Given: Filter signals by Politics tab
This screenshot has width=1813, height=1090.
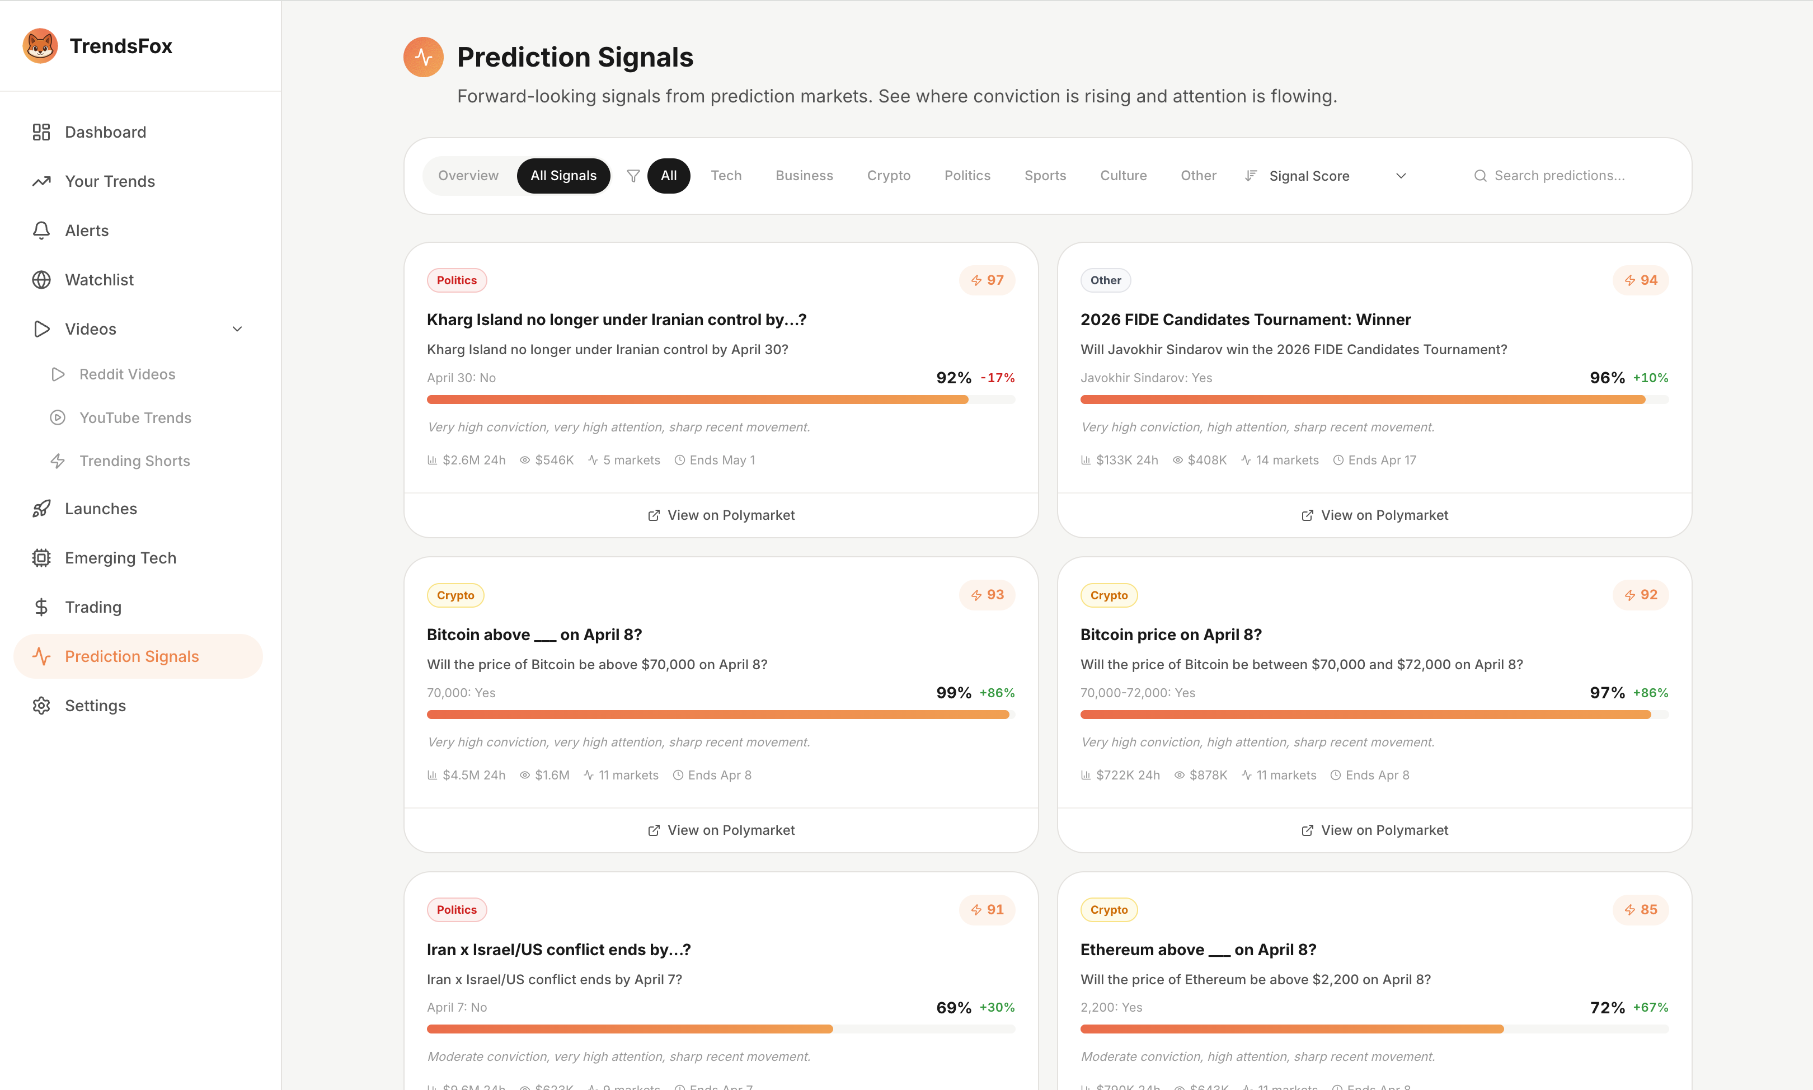Looking at the screenshot, I should point(966,176).
